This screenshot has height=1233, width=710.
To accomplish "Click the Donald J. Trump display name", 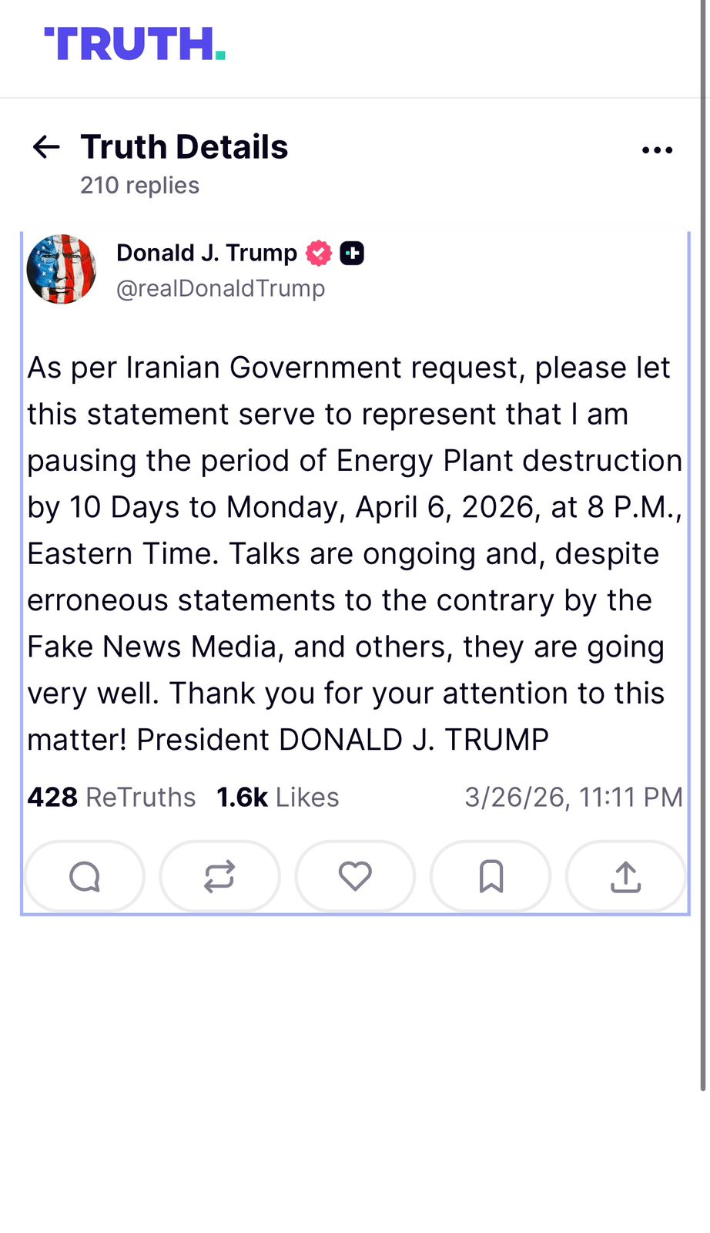I will 206,253.
